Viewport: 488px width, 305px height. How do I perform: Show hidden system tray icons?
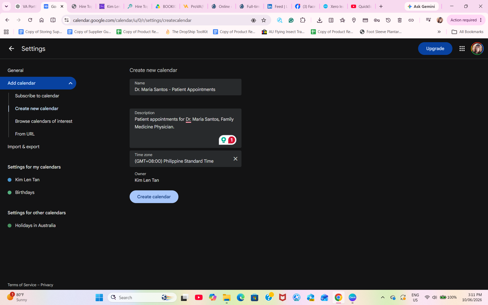383,297
